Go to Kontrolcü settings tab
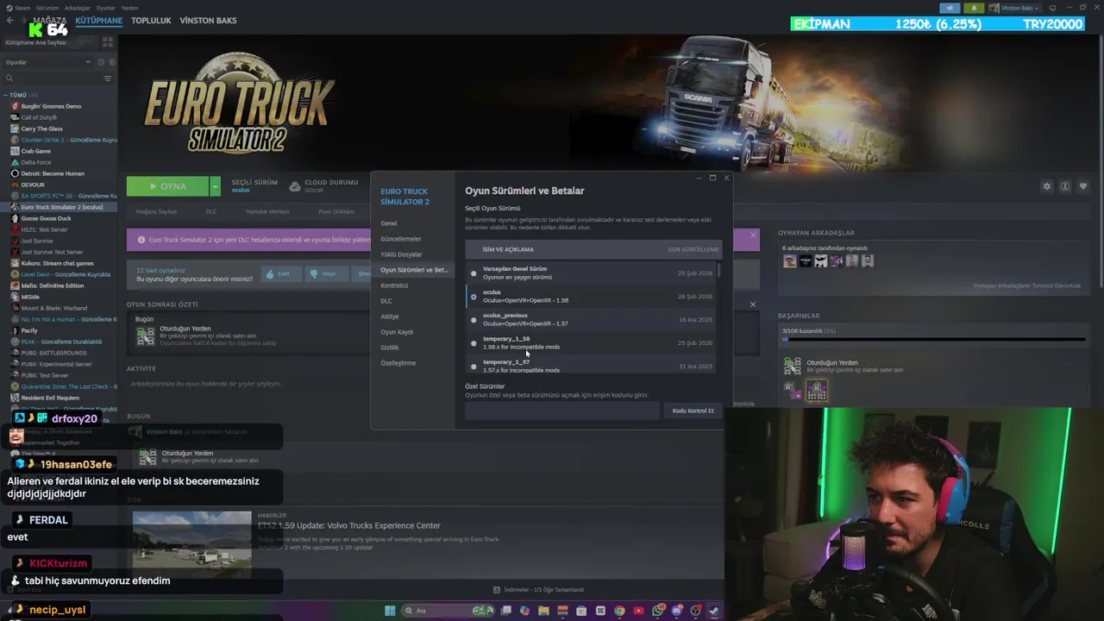Viewport: 1104px width, 621px height. point(394,285)
